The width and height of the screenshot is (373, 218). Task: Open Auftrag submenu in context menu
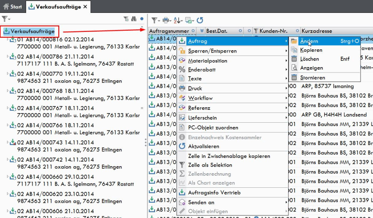click(x=233, y=41)
